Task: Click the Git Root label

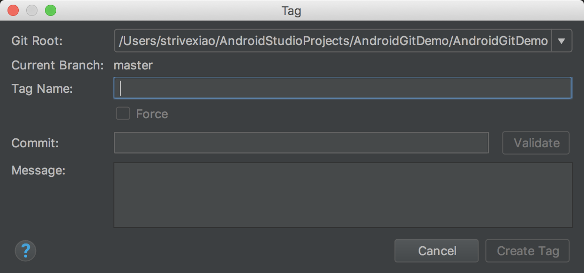Action: pyautogui.click(x=37, y=41)
